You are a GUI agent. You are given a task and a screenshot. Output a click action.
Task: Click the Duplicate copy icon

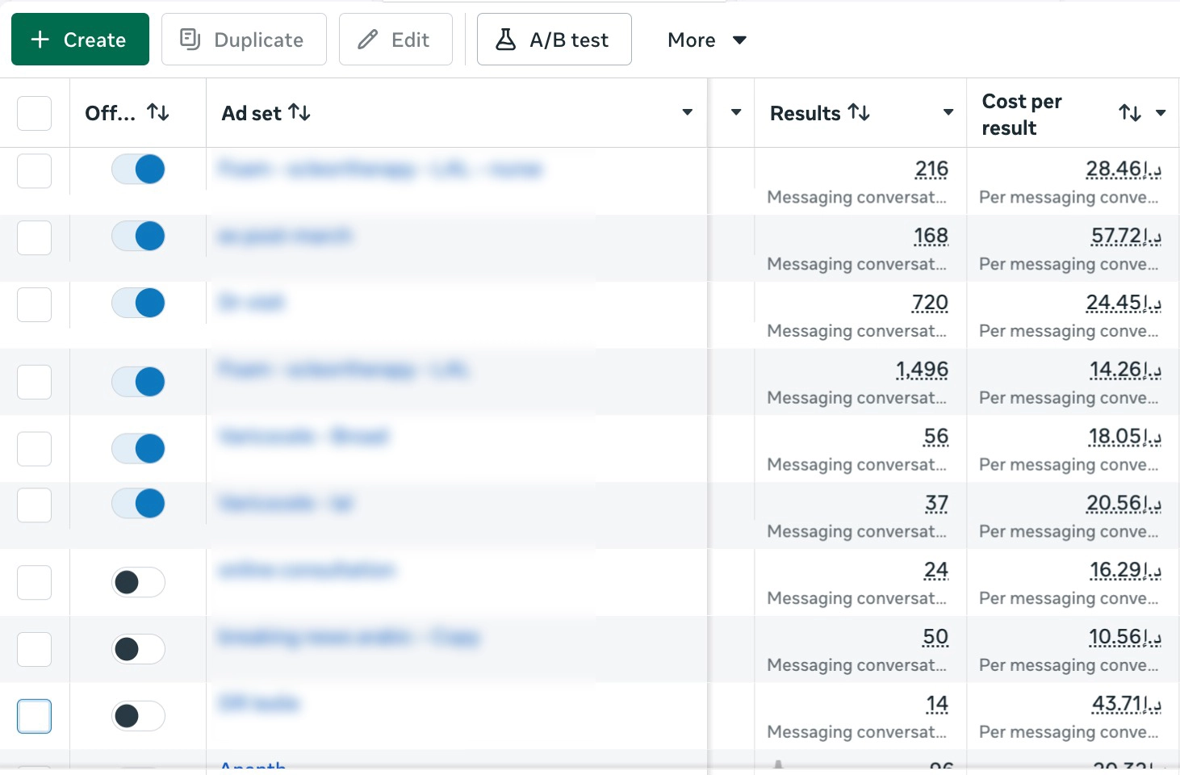[x=190, y=39]
